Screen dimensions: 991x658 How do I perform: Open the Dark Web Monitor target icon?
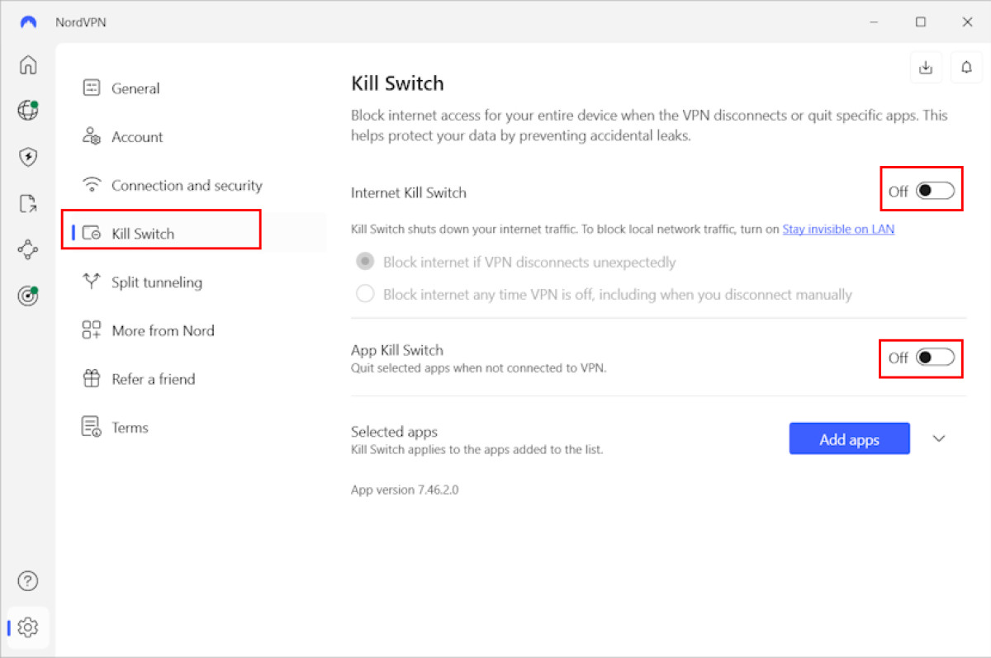click(28, 296)
